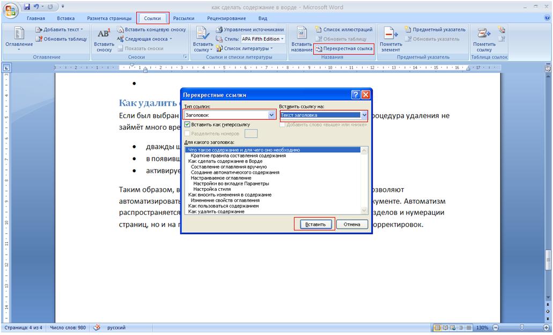Screen dimensions: 553x335
Task: Click the Office button logo
Action: pyautogui.click(x=10, y=10)
